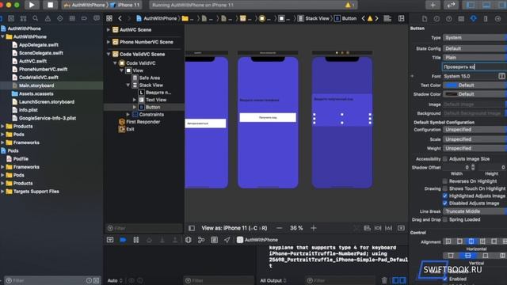This screenshot has height=285, width=507.
Task: Show the History inspector
Action: [x=436, y=19]
